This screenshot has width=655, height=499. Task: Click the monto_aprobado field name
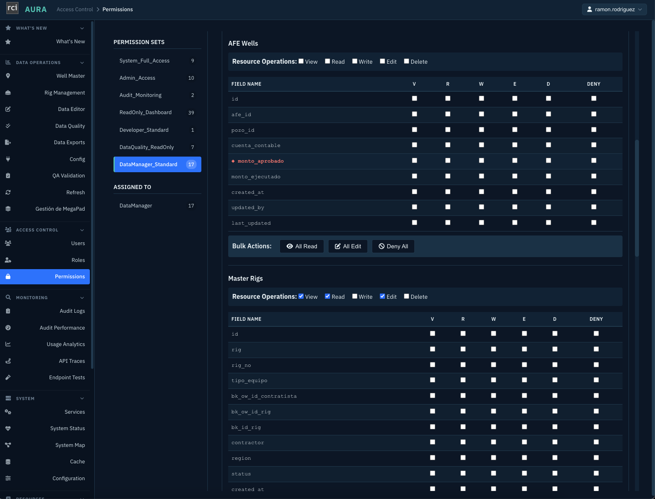[x=261, y=161]
